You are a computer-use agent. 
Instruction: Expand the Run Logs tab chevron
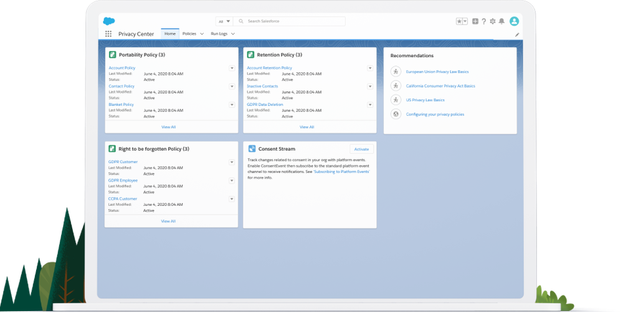pos(233,34)
